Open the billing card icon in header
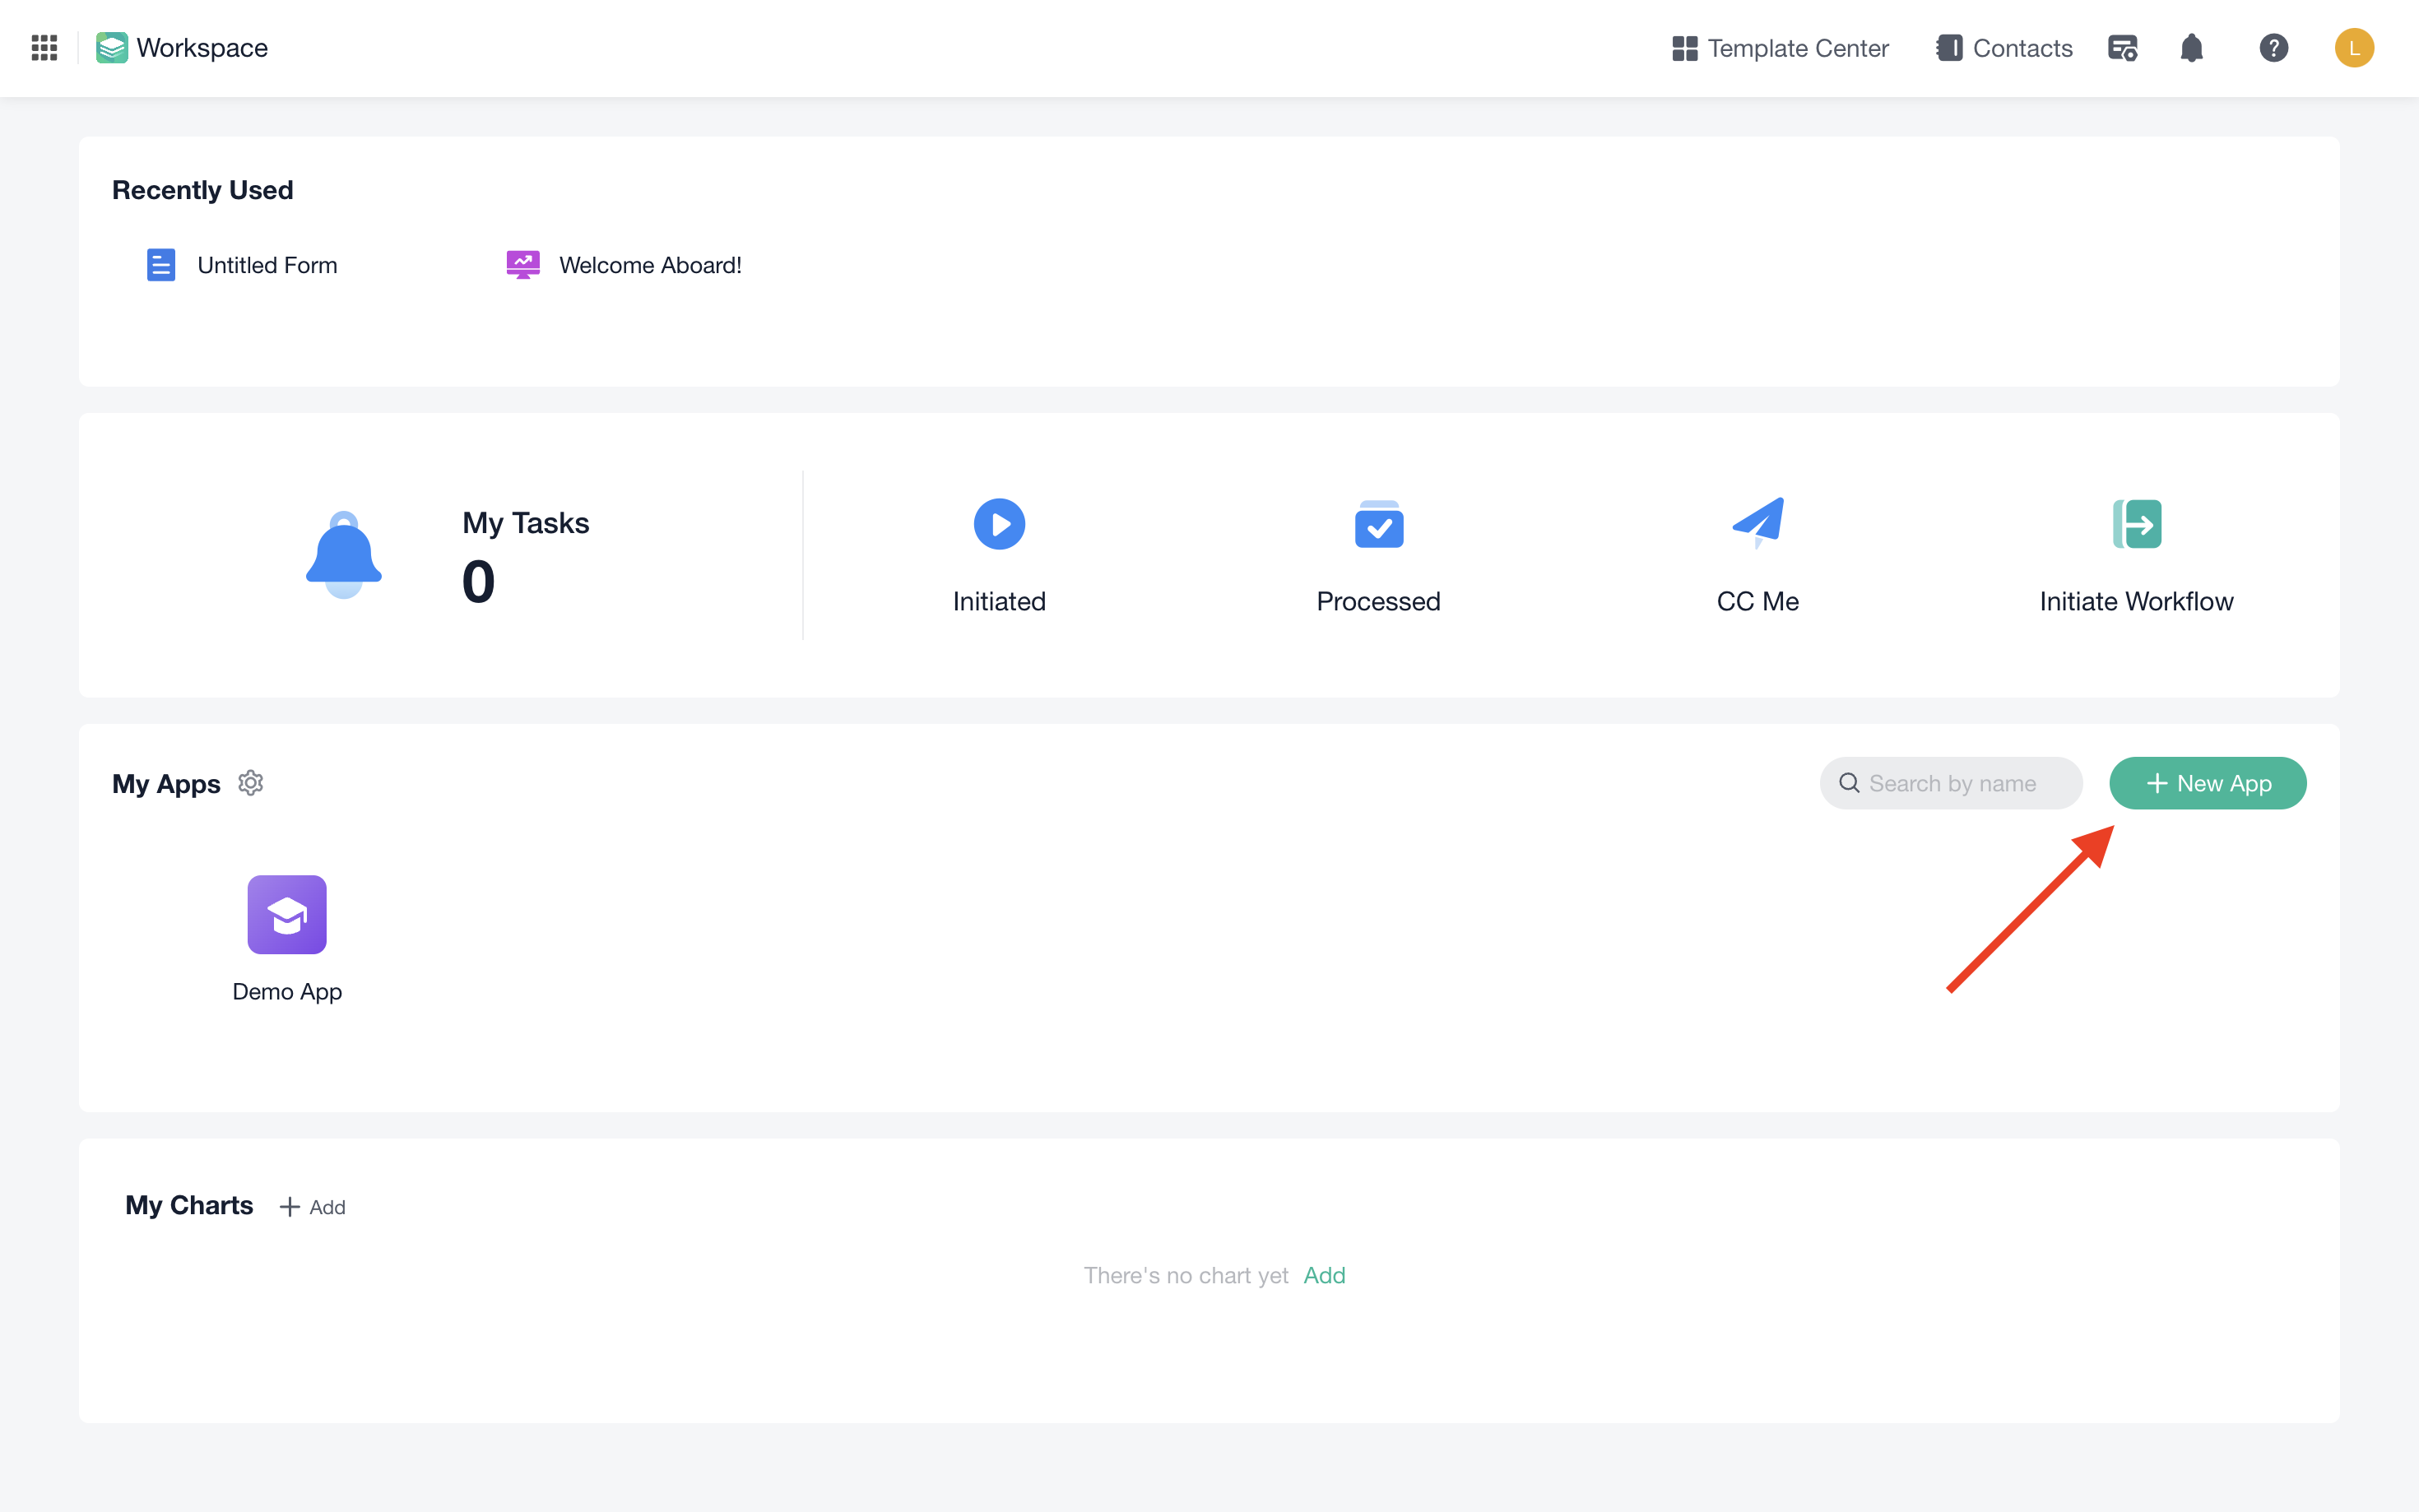2419x1512 pixels. (2122, 48)
